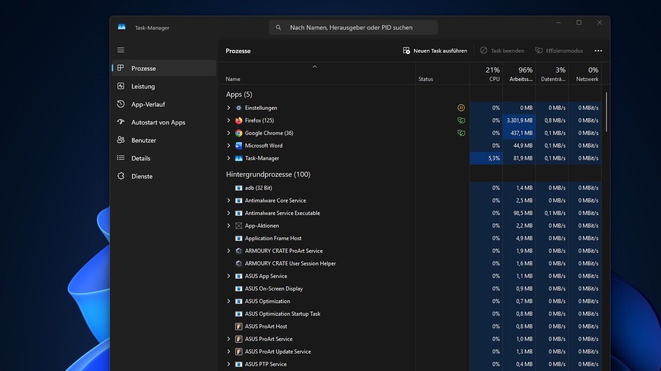Click the Neuen Task ausführen button
The width and height of the screenshot is (661, 371).
pyautogui.click(x=435, y=50)
